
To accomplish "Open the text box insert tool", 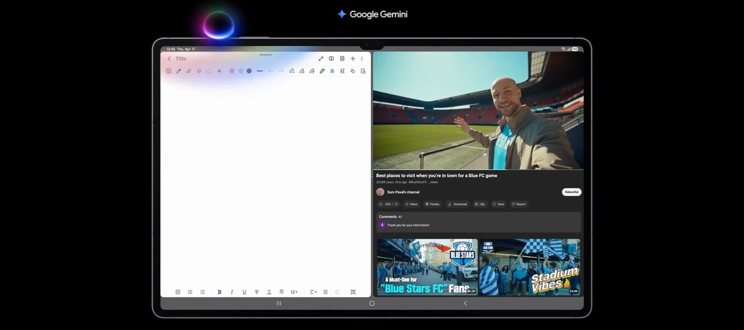I will click(x=343, y=71).
